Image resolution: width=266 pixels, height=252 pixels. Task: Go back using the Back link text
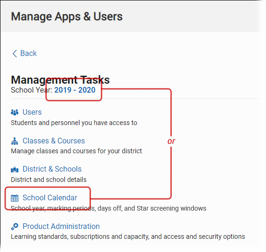coord(28,54)
